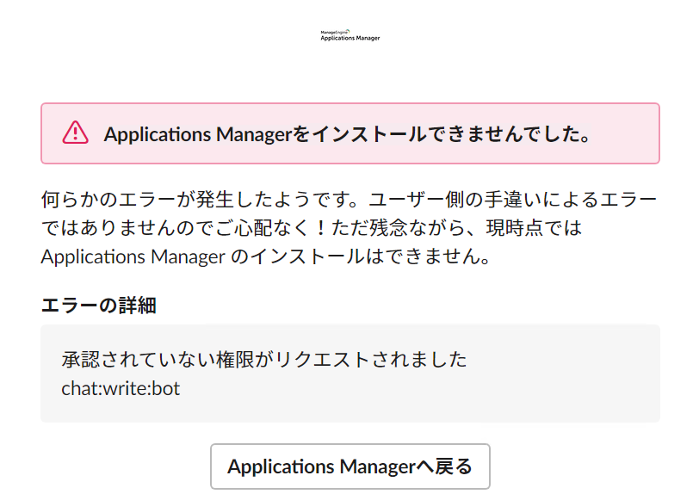Click the chat:write:bot scope text

click(x=121, y=388)
